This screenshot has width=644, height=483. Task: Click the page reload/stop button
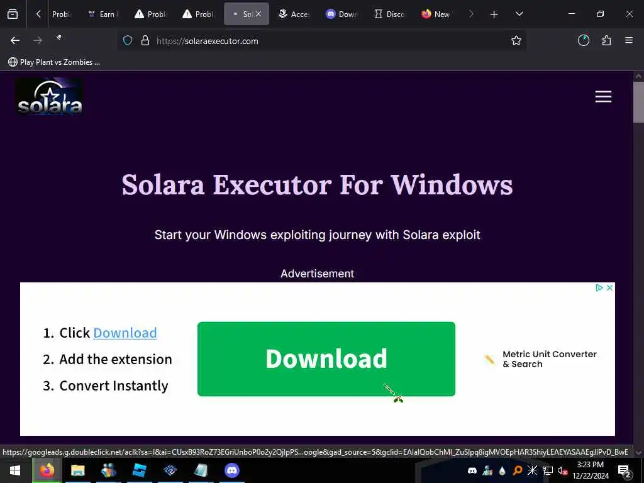pyautogui.click(x=59, y=38)
